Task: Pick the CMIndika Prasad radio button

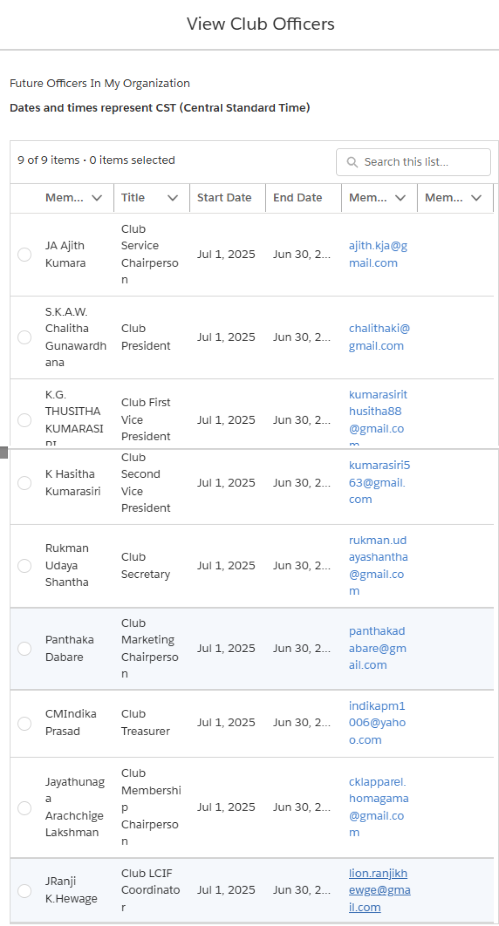Action: coord(24,723)
